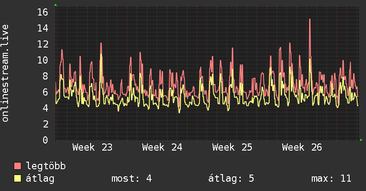This screenshot has width=366, height=191.
Task: Click the 8 y-axis tick label
Action: click(45, 76)
